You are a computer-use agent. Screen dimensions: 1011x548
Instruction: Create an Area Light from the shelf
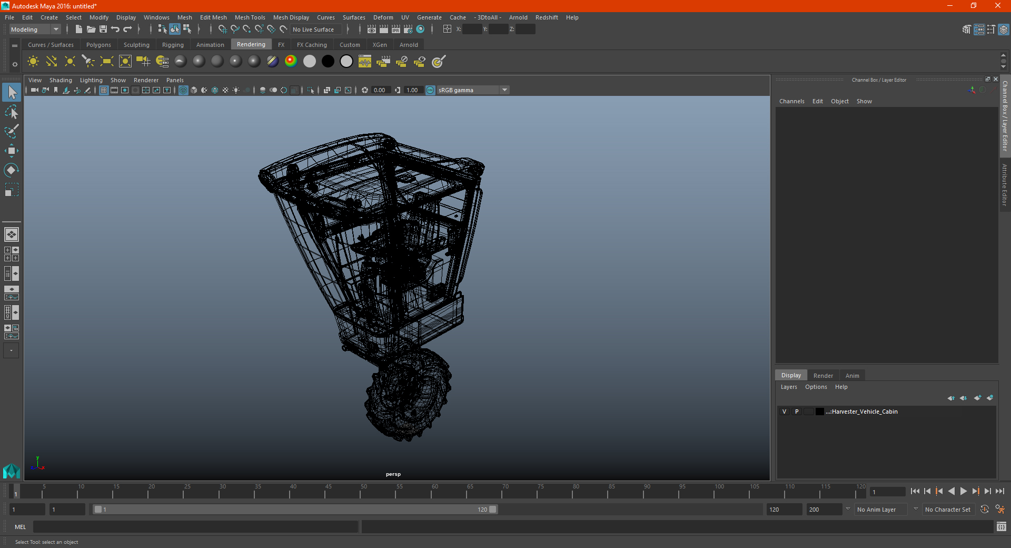[x=107, y=62]
